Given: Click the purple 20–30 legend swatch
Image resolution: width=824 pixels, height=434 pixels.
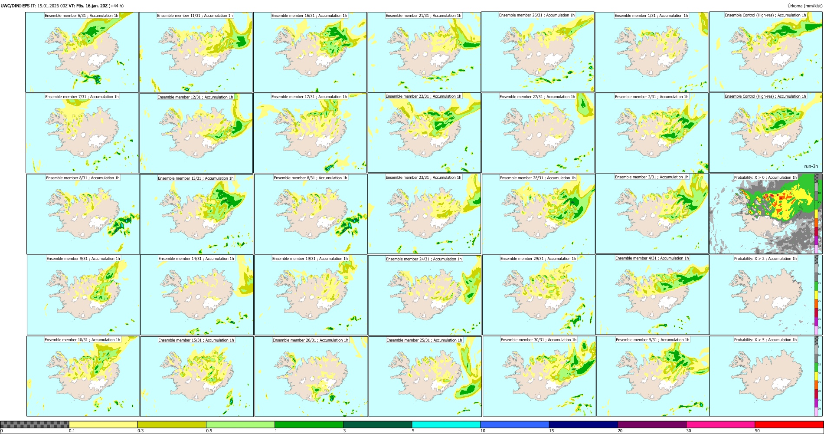Looking at the screenshot, I should coord(652,424).
